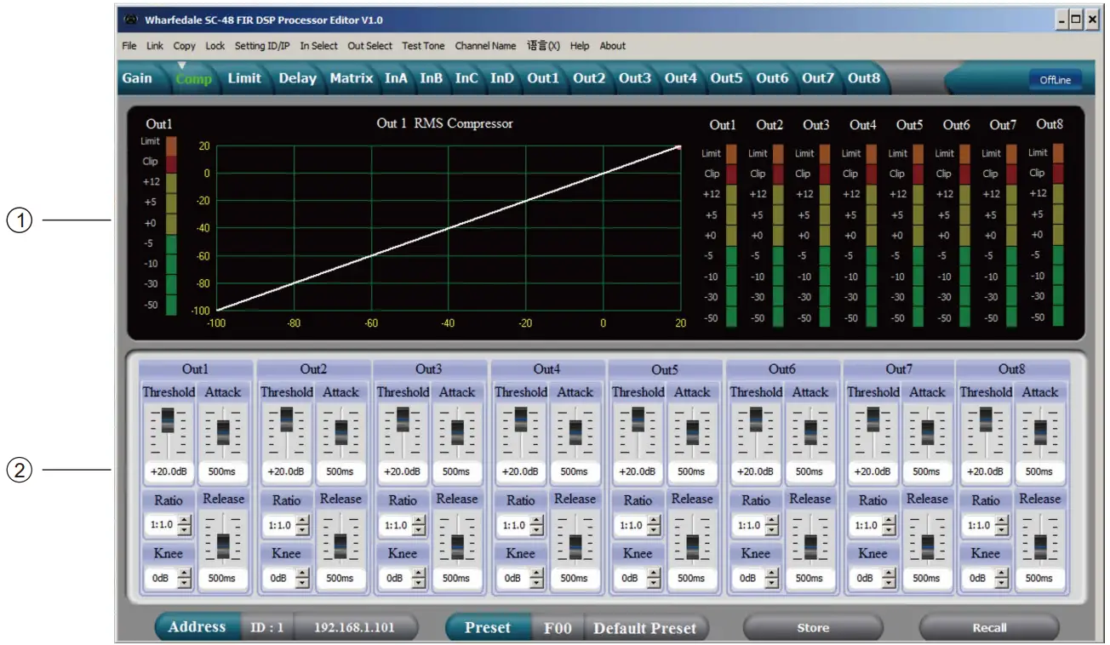1110x645 pixels.
Task: Increase the Out1 Ratio with up arrow
Action: tap(185, 521)
